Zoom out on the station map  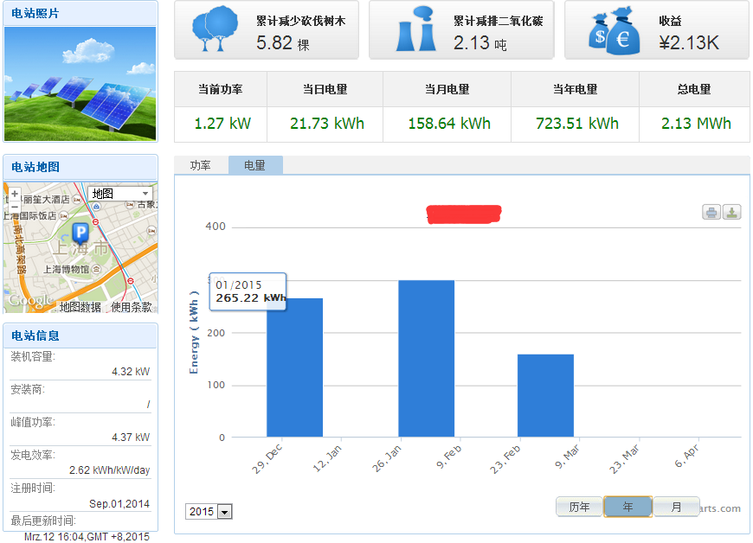(15, 207)
